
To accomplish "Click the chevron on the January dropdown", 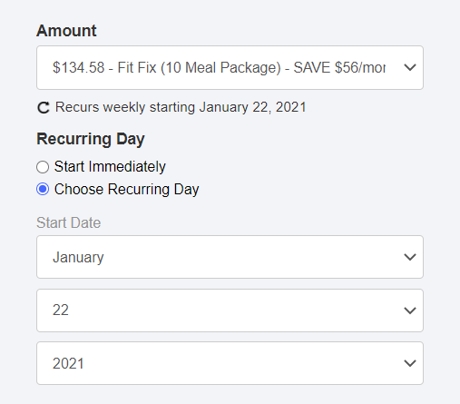I will [x=410, y=257].
